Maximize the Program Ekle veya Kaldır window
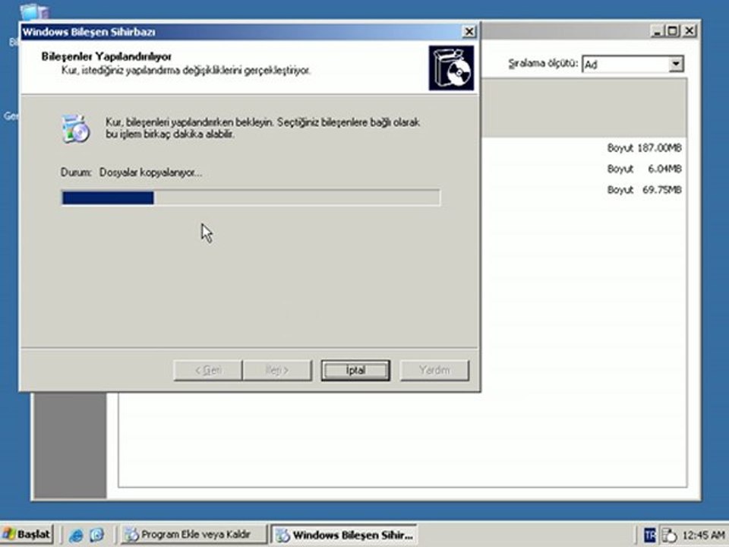This screenshot has width=729, height=547. [x=672, y=32]
